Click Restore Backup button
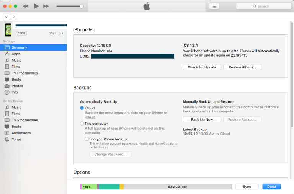The image size is (294, 194). click(x=242, y=120)
